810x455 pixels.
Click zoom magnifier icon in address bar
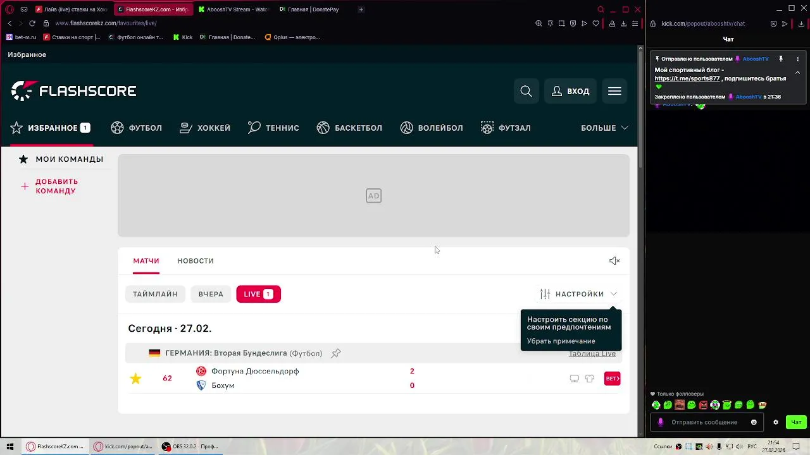539,23
